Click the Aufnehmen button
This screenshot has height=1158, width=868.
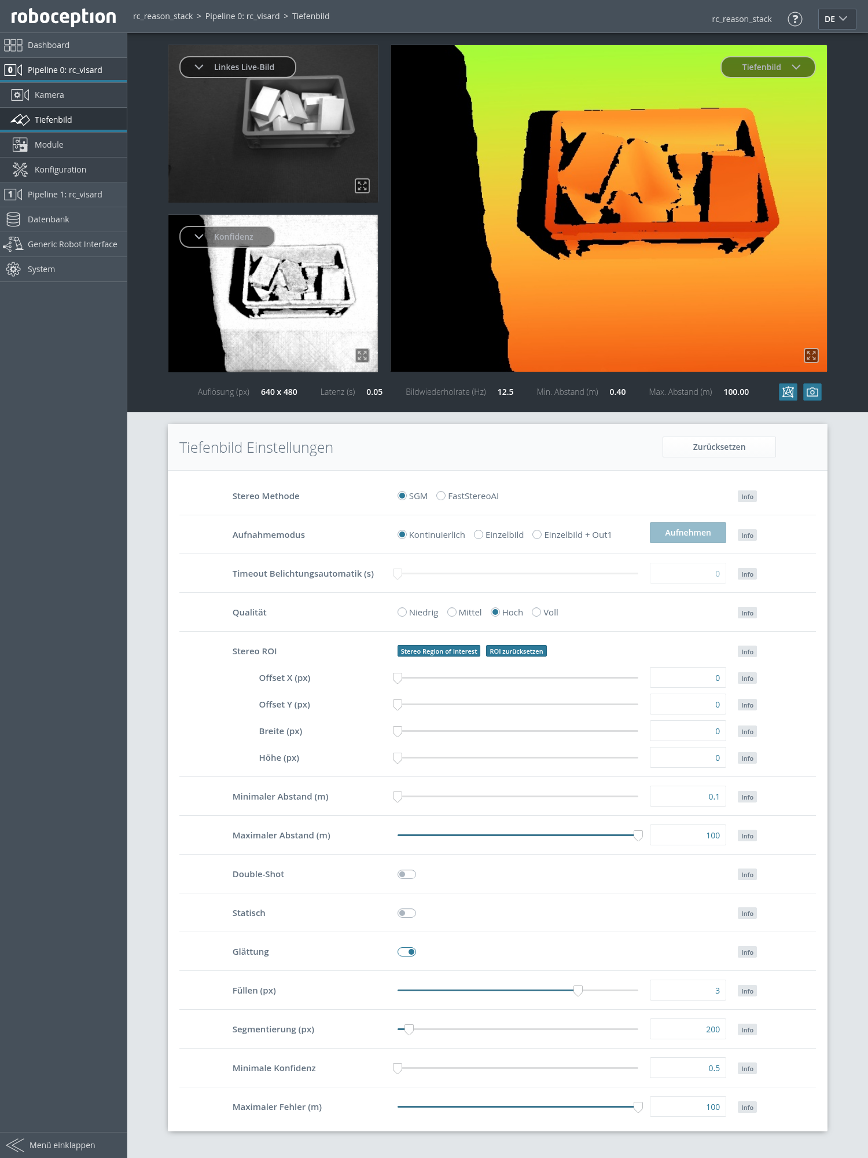(687, 533)
